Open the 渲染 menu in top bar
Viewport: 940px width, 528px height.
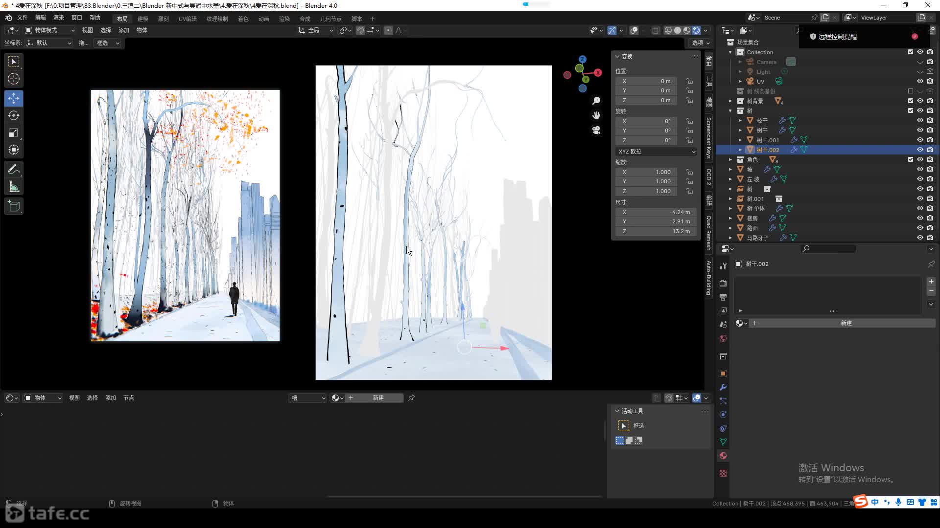[59, 18]
